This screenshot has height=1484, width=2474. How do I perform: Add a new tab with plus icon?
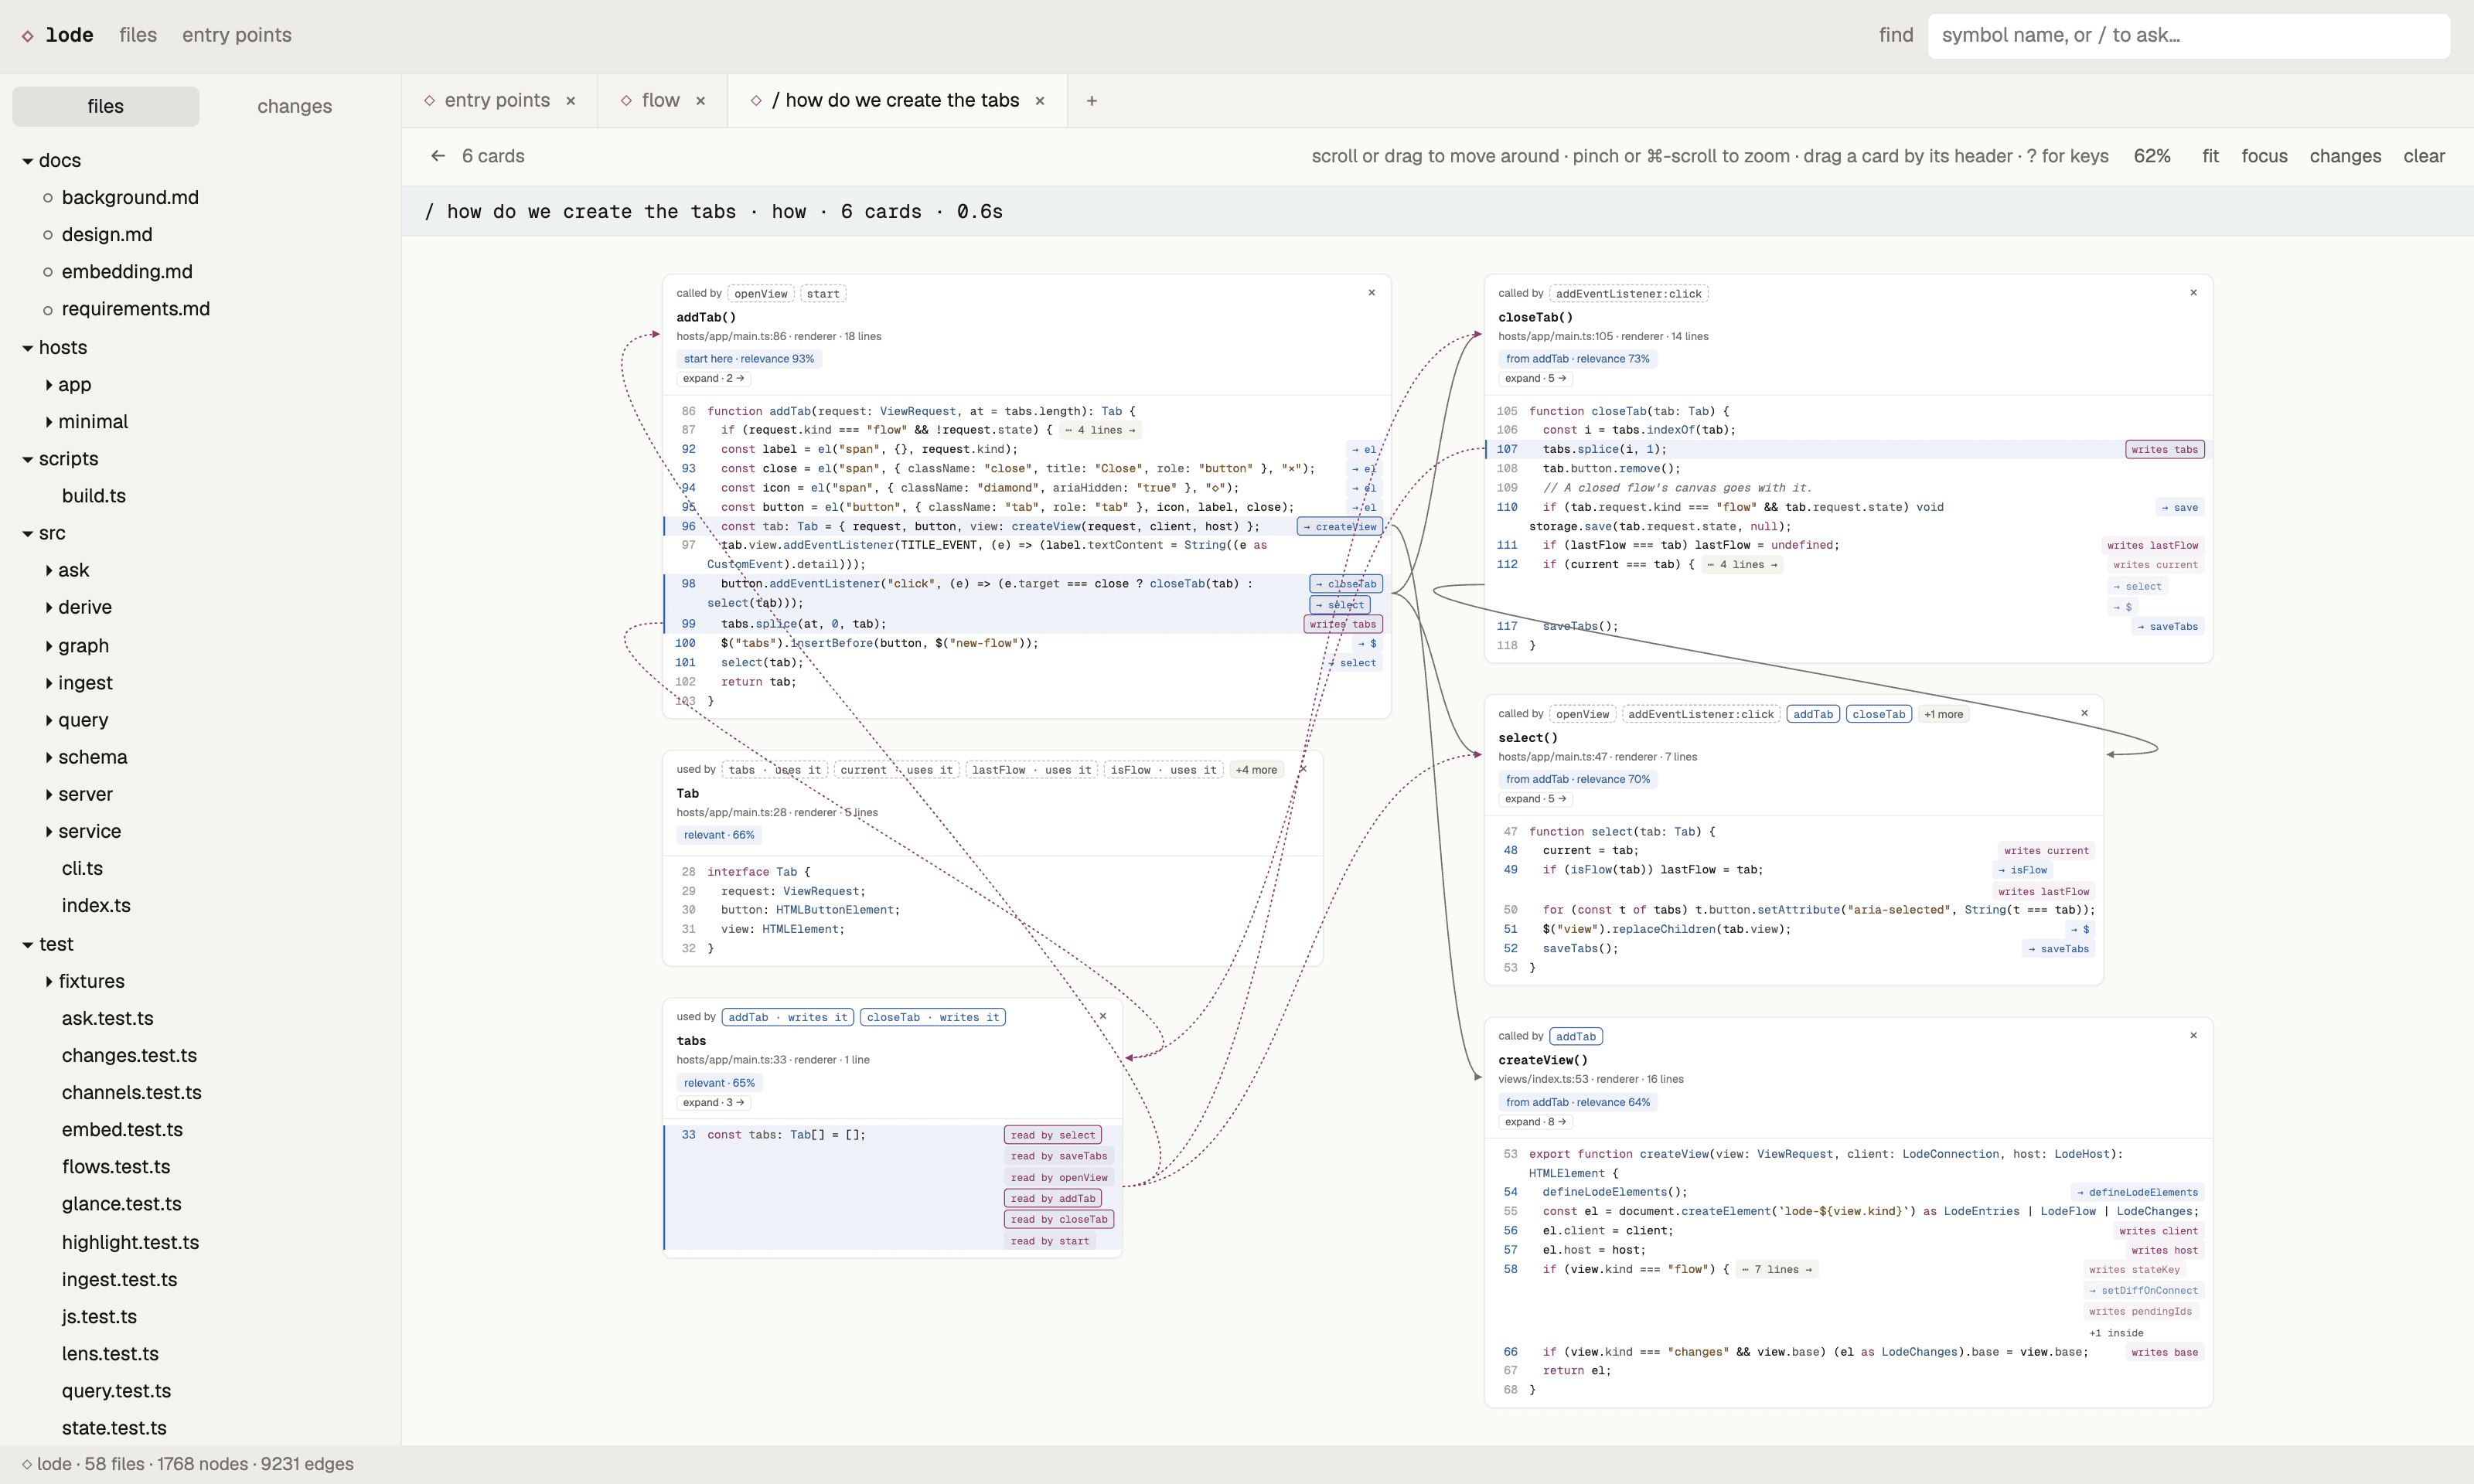pyautogui.click(x=1092, y=101)
